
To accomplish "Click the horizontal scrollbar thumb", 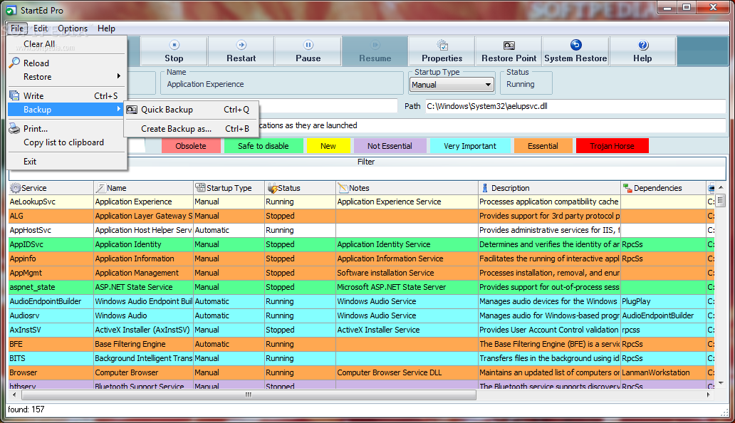I will coord(249,395).
